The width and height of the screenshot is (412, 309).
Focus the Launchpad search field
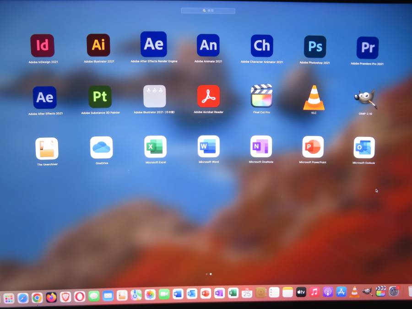point(208,11)
